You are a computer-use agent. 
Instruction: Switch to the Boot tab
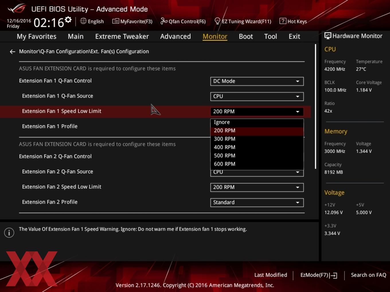[x=246, y=36]
